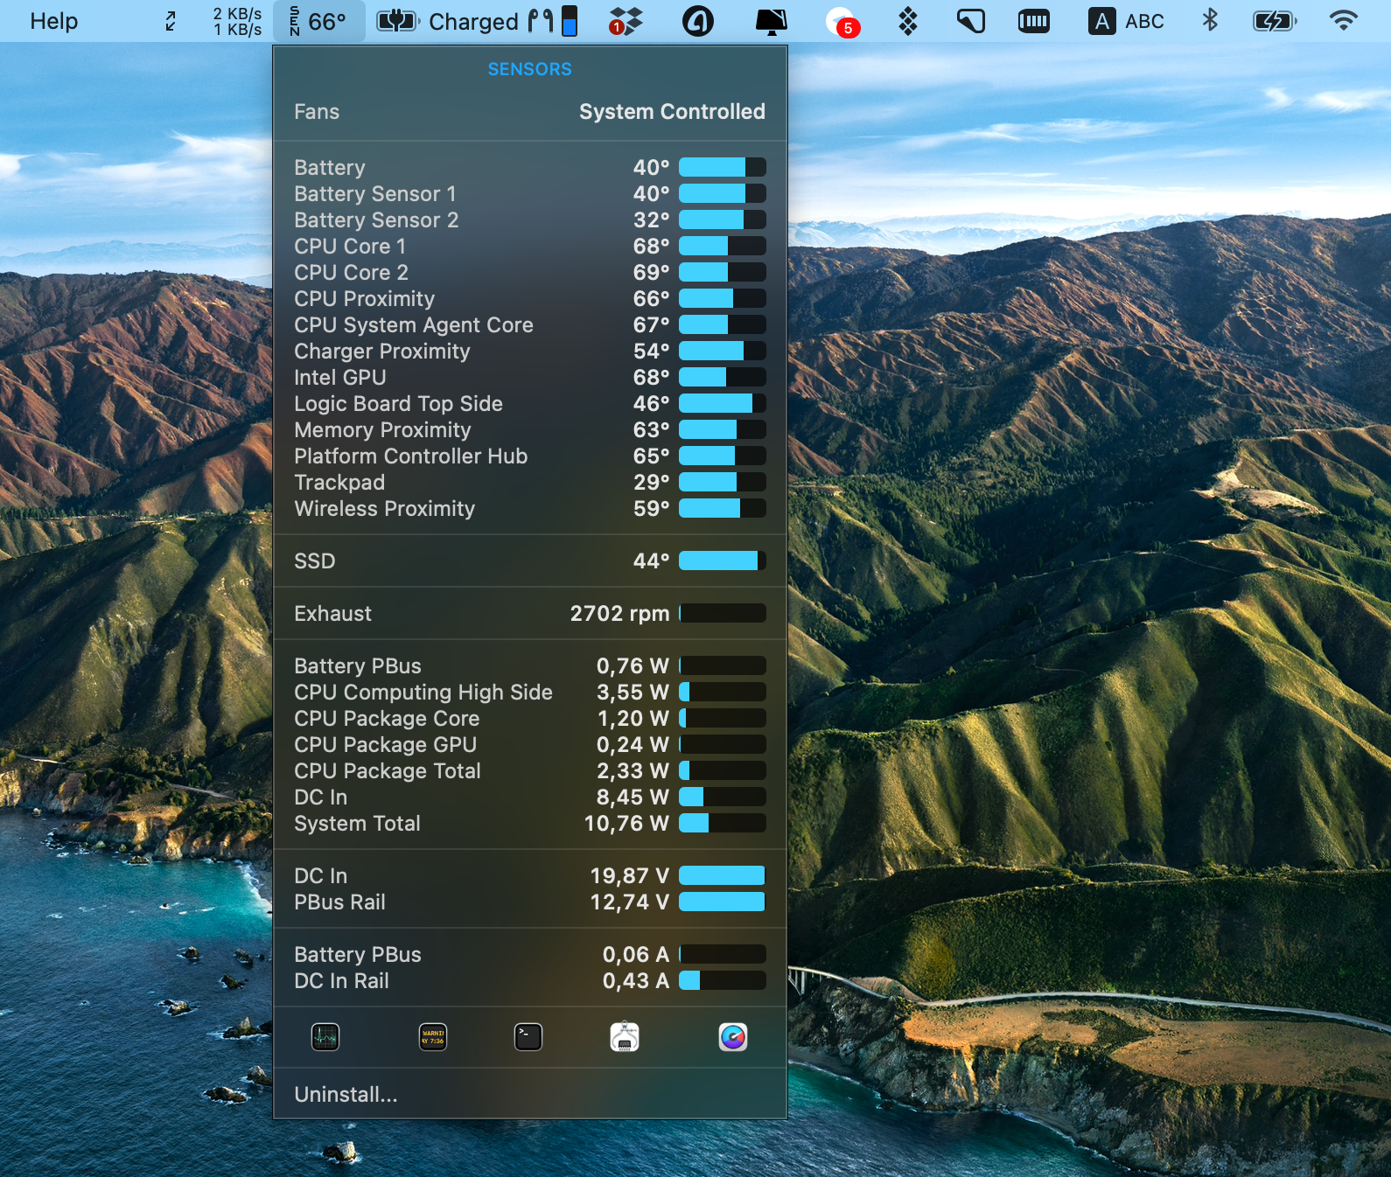Screen dimensions: 1391x1177
Task: Click the icon with red 5 badge
Action: click(842, 22)
